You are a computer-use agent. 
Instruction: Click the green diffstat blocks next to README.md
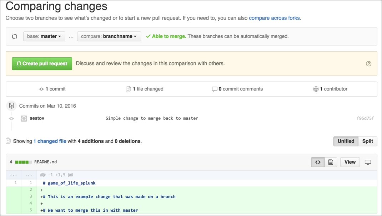pyautogui.click(x=22, y=161)
